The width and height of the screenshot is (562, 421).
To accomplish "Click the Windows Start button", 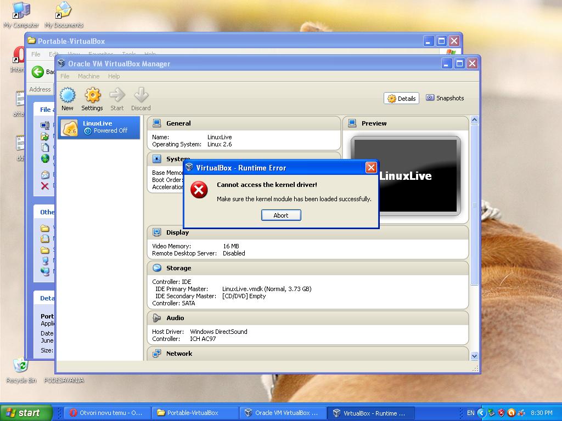I will tap(26, 413).
